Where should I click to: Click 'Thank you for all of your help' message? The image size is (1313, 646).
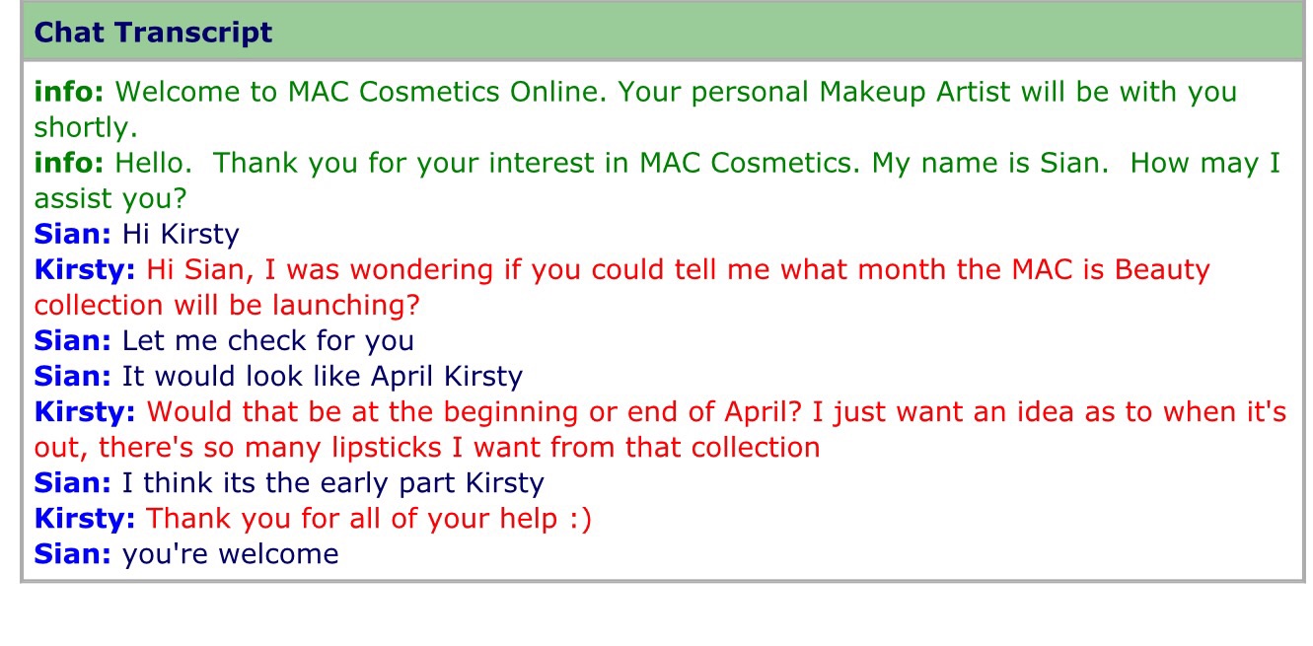369,519
